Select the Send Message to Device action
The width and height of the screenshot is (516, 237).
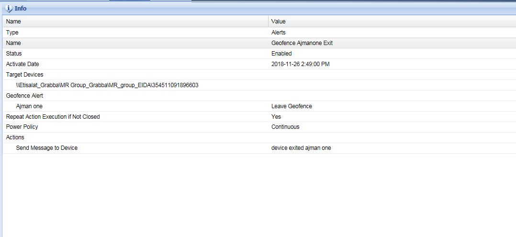46,148
